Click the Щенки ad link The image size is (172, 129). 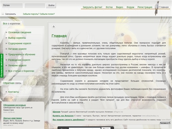tap(56, 112)
